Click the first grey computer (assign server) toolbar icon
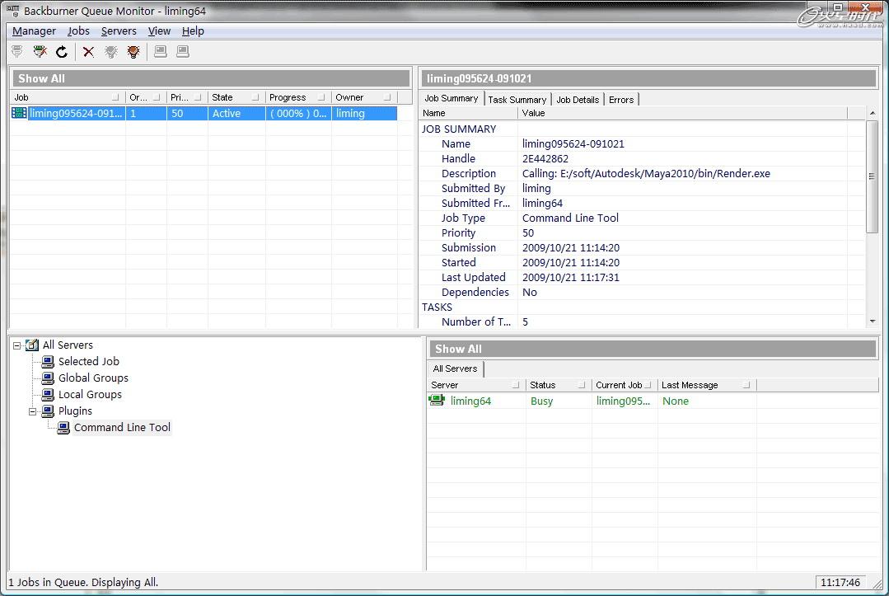The width and height of the screenshot is (889, 596). (x=161, y=52)
